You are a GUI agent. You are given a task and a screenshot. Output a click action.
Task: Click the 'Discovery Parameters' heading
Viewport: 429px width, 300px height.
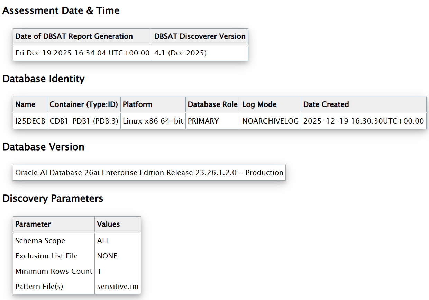53,199
